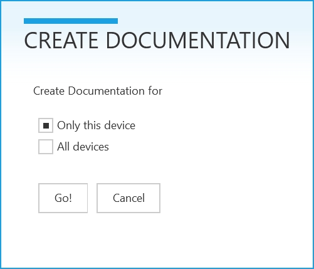Screen dimensions: 314x269
Task: Click the 'Create Documentation for' label
Action: (x=98, y=91)
